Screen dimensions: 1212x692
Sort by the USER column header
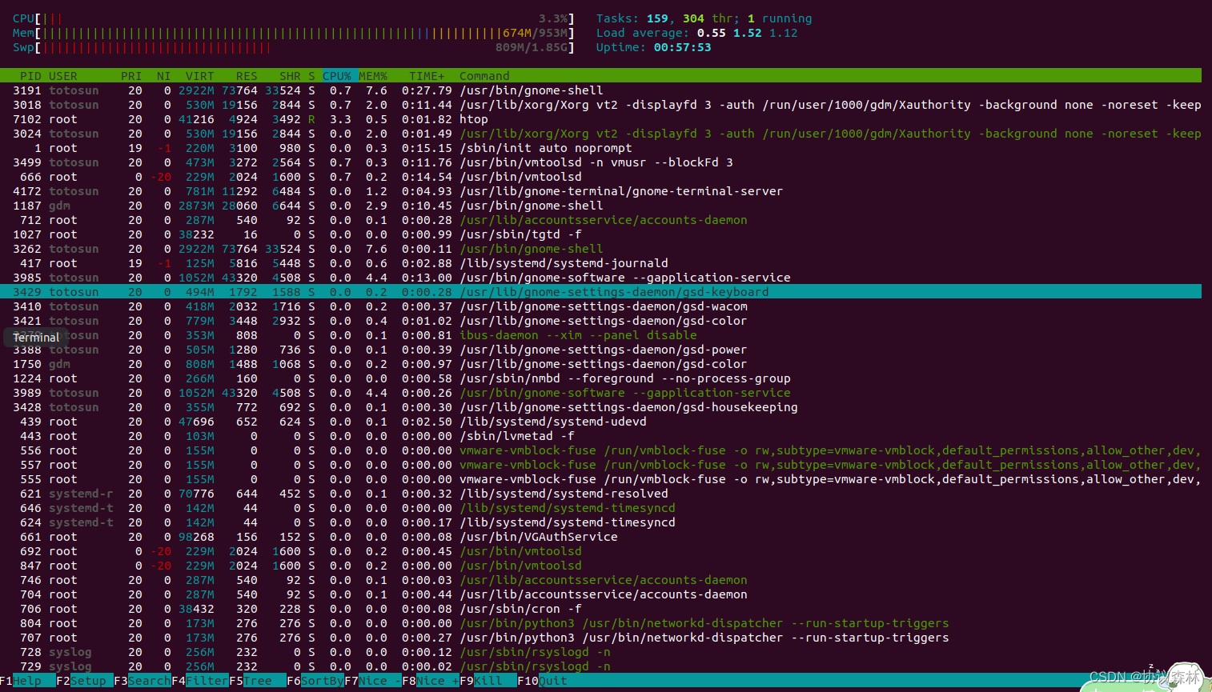[x=63, y=76]
